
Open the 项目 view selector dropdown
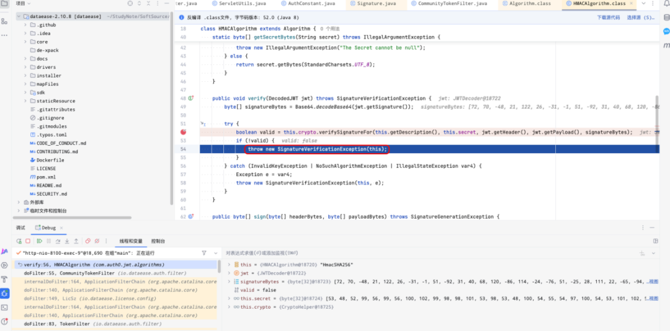(x=23, y=4)
